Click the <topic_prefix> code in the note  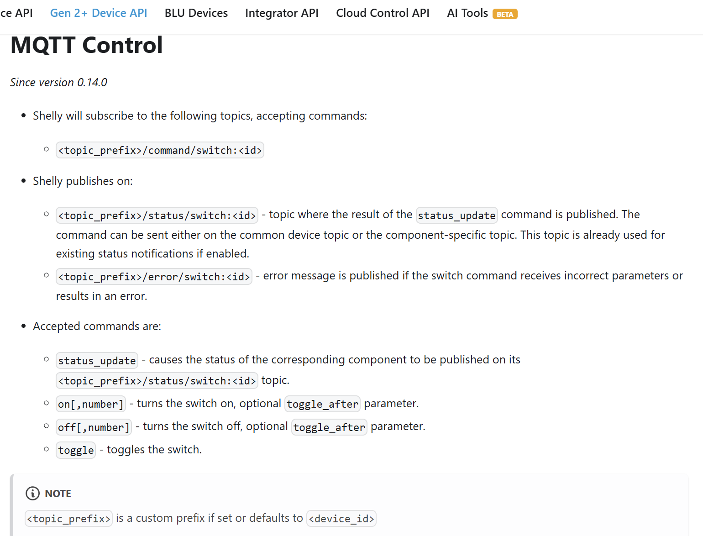68,519
